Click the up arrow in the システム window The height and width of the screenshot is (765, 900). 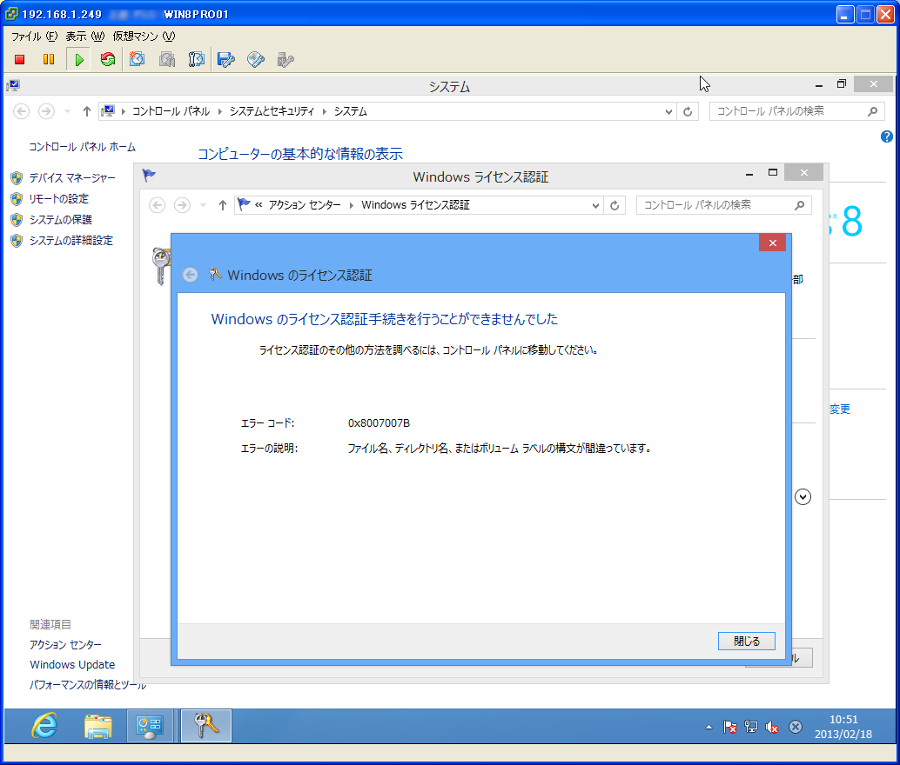87,111
